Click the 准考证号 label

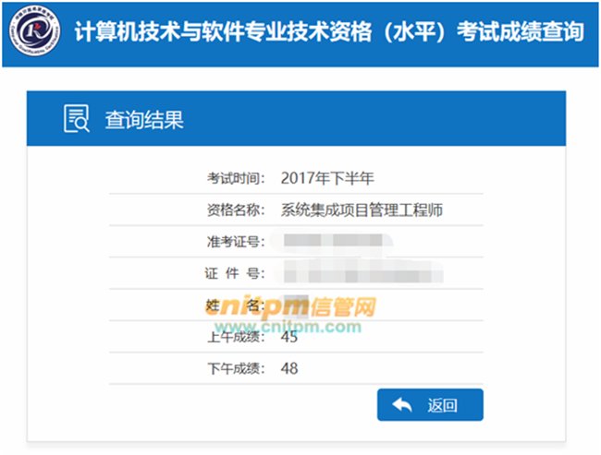click(x=237, y=242)
